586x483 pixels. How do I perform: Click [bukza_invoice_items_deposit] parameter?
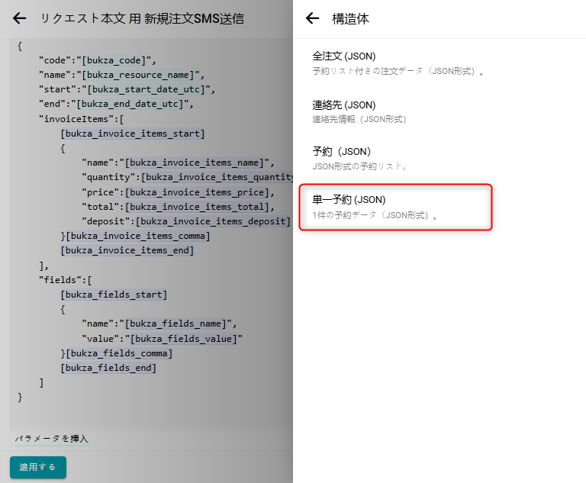click(x=213, y=221)
